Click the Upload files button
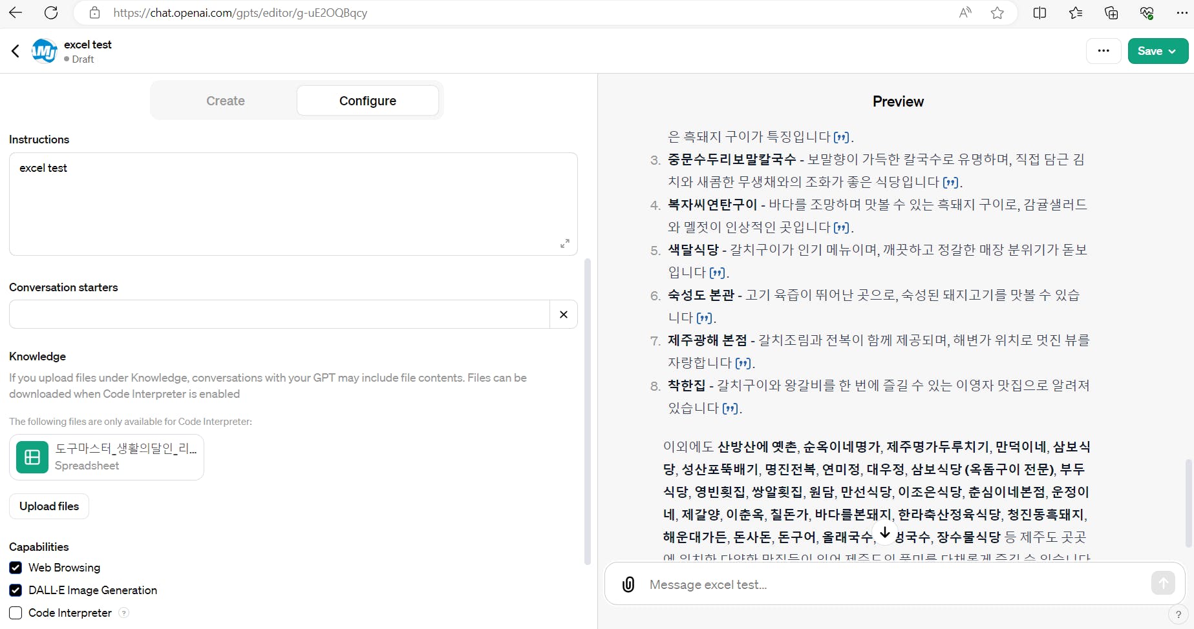The height and width of the screenshot is (629, 1194). coord(49,506)
